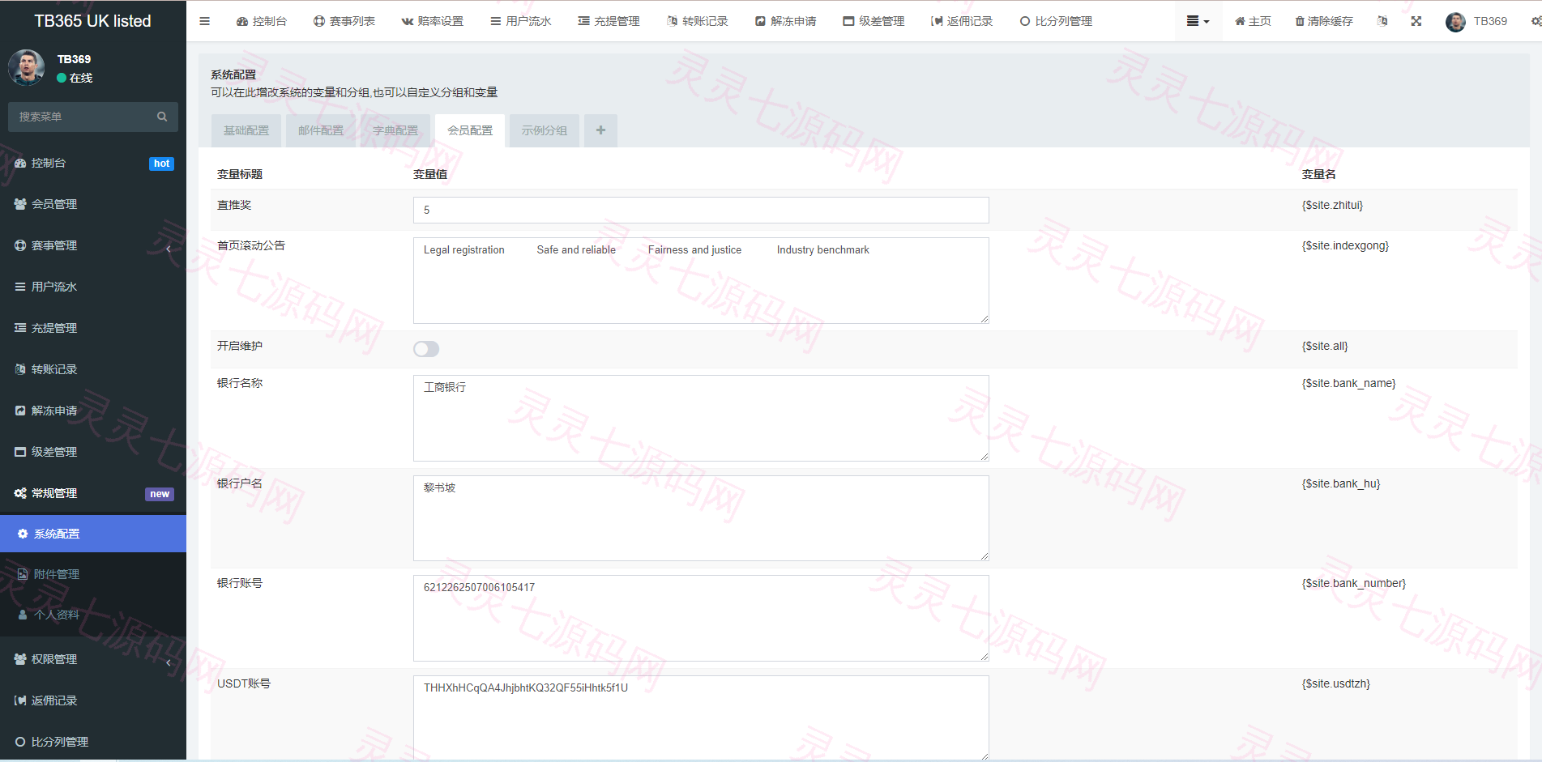
Task: Switch to the 字典配置 tab
Action: (395, 130)
